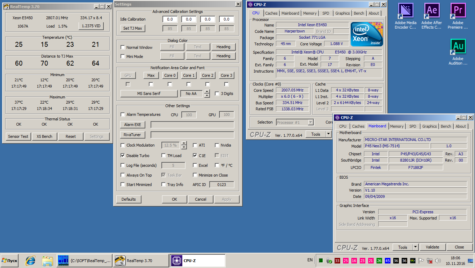Viewport: 475px width, 268px height.
Task: Click the pink 25 temperature tray icon
Action: (346, 261)
